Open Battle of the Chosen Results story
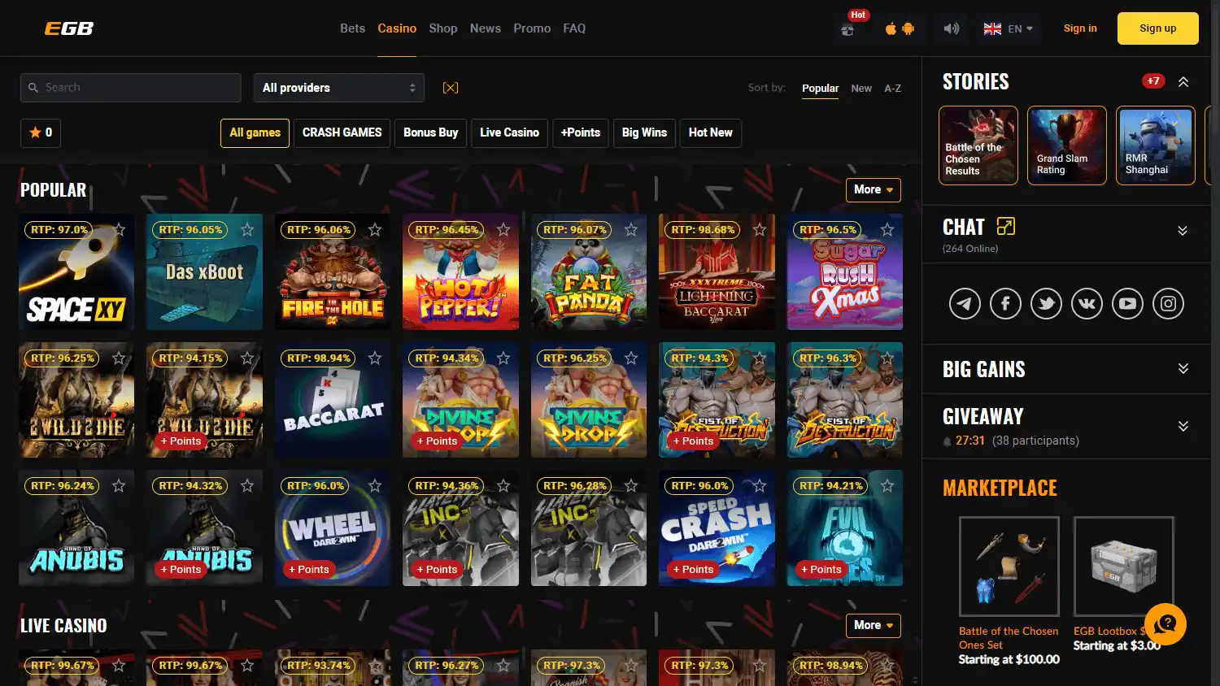The width and height of the screenshot is (1220, 686). [978, 145]
